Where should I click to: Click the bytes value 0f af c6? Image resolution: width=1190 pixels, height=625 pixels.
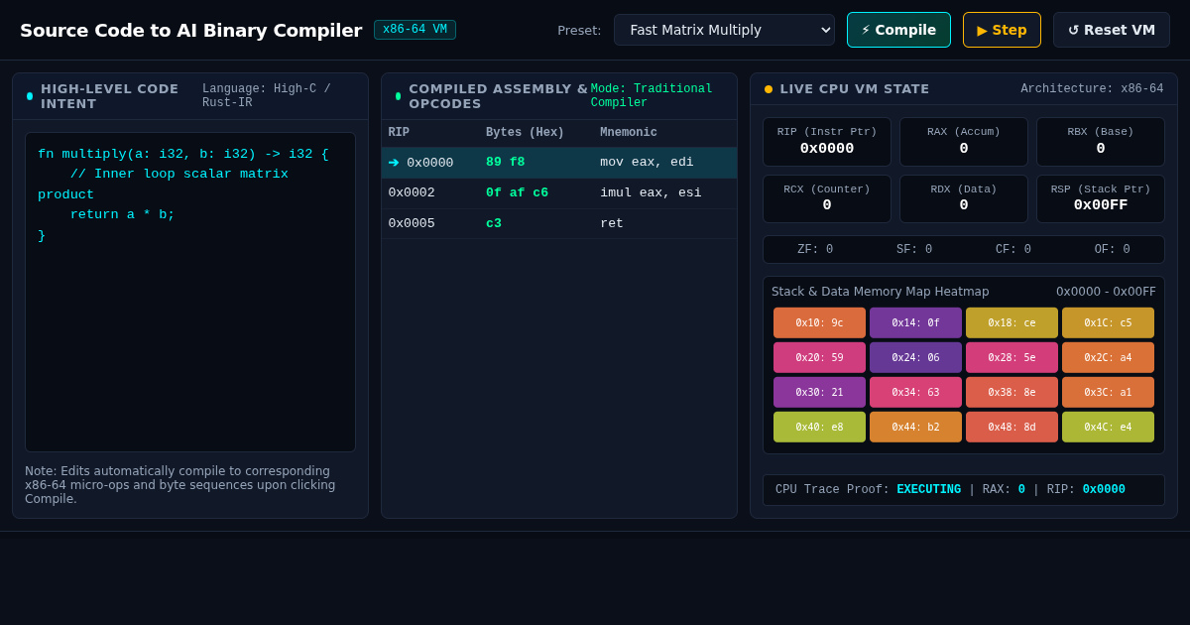pos(517,193)
